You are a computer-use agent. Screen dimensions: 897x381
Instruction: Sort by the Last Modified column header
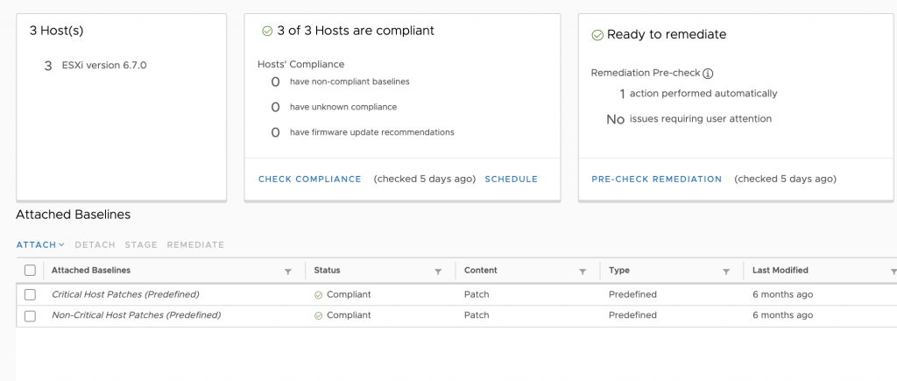click(780, 270)
